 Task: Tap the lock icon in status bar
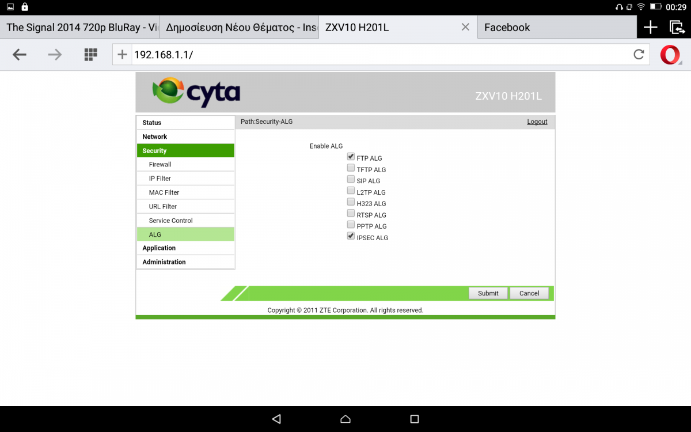point(25,7)
